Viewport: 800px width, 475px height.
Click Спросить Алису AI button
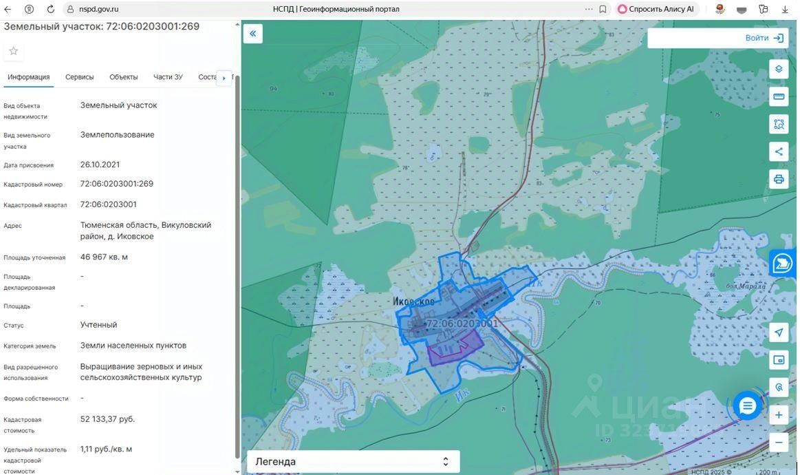click(x=656, y=10)
